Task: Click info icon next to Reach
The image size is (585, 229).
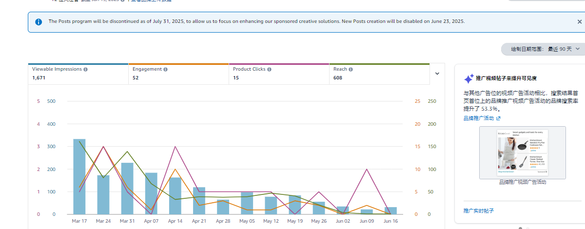Action: pyautogui.click(x=351, y=69)
